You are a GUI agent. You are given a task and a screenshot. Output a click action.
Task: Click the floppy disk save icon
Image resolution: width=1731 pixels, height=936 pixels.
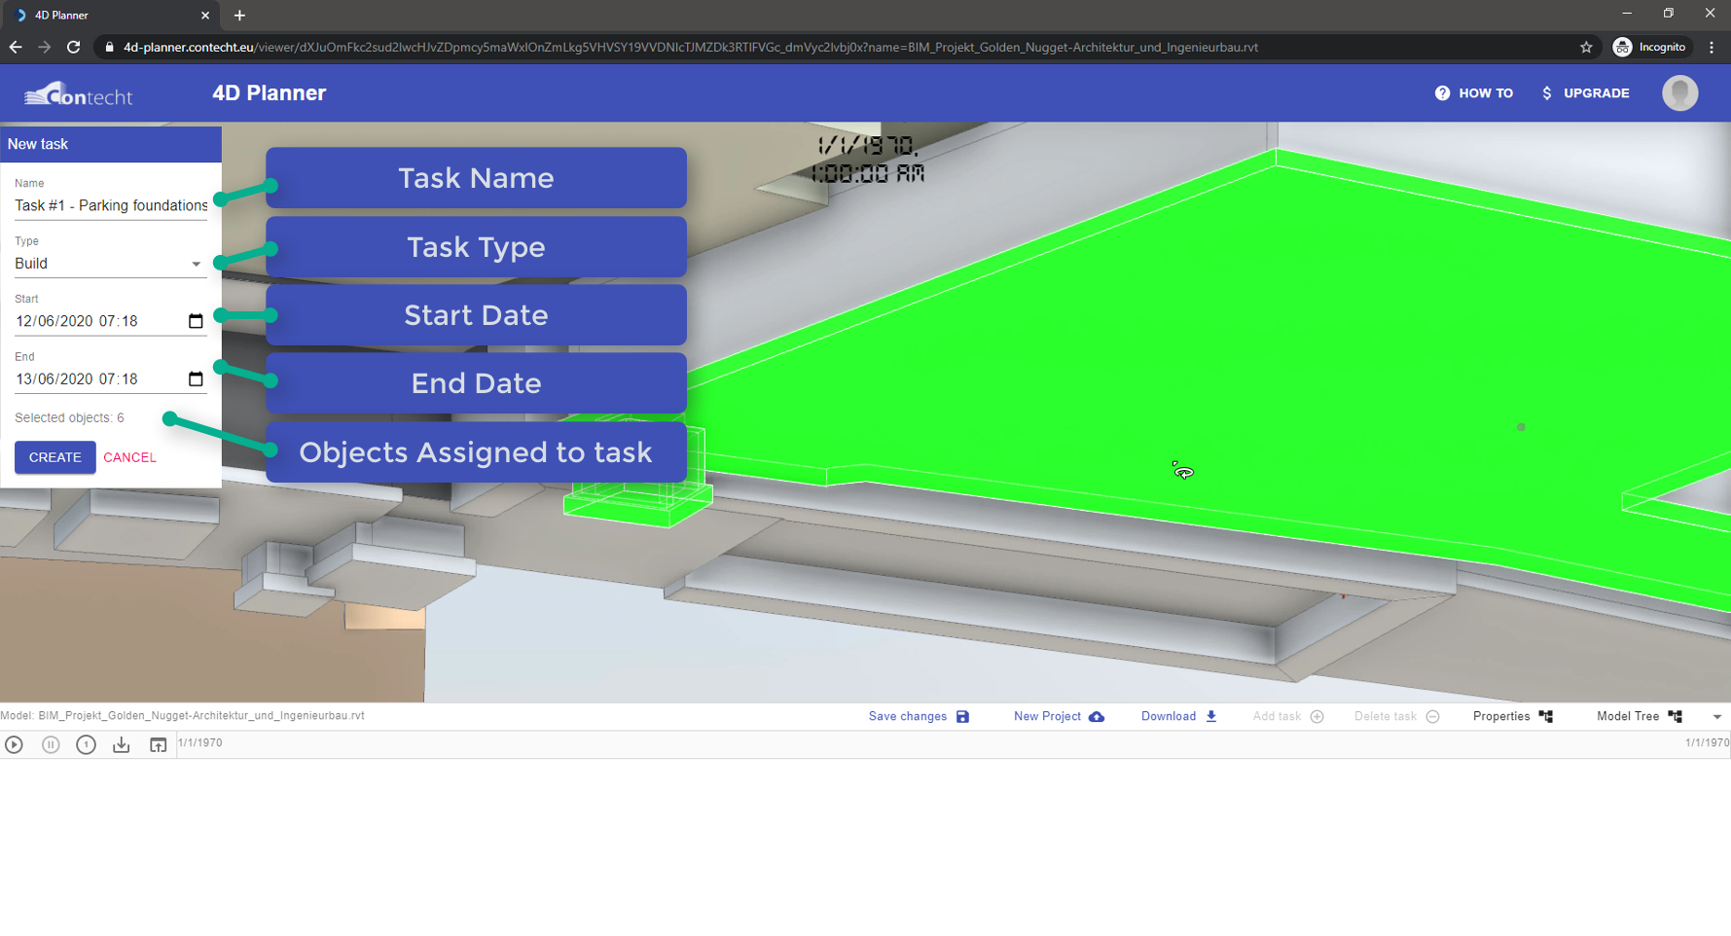click(x=962, y=717)
